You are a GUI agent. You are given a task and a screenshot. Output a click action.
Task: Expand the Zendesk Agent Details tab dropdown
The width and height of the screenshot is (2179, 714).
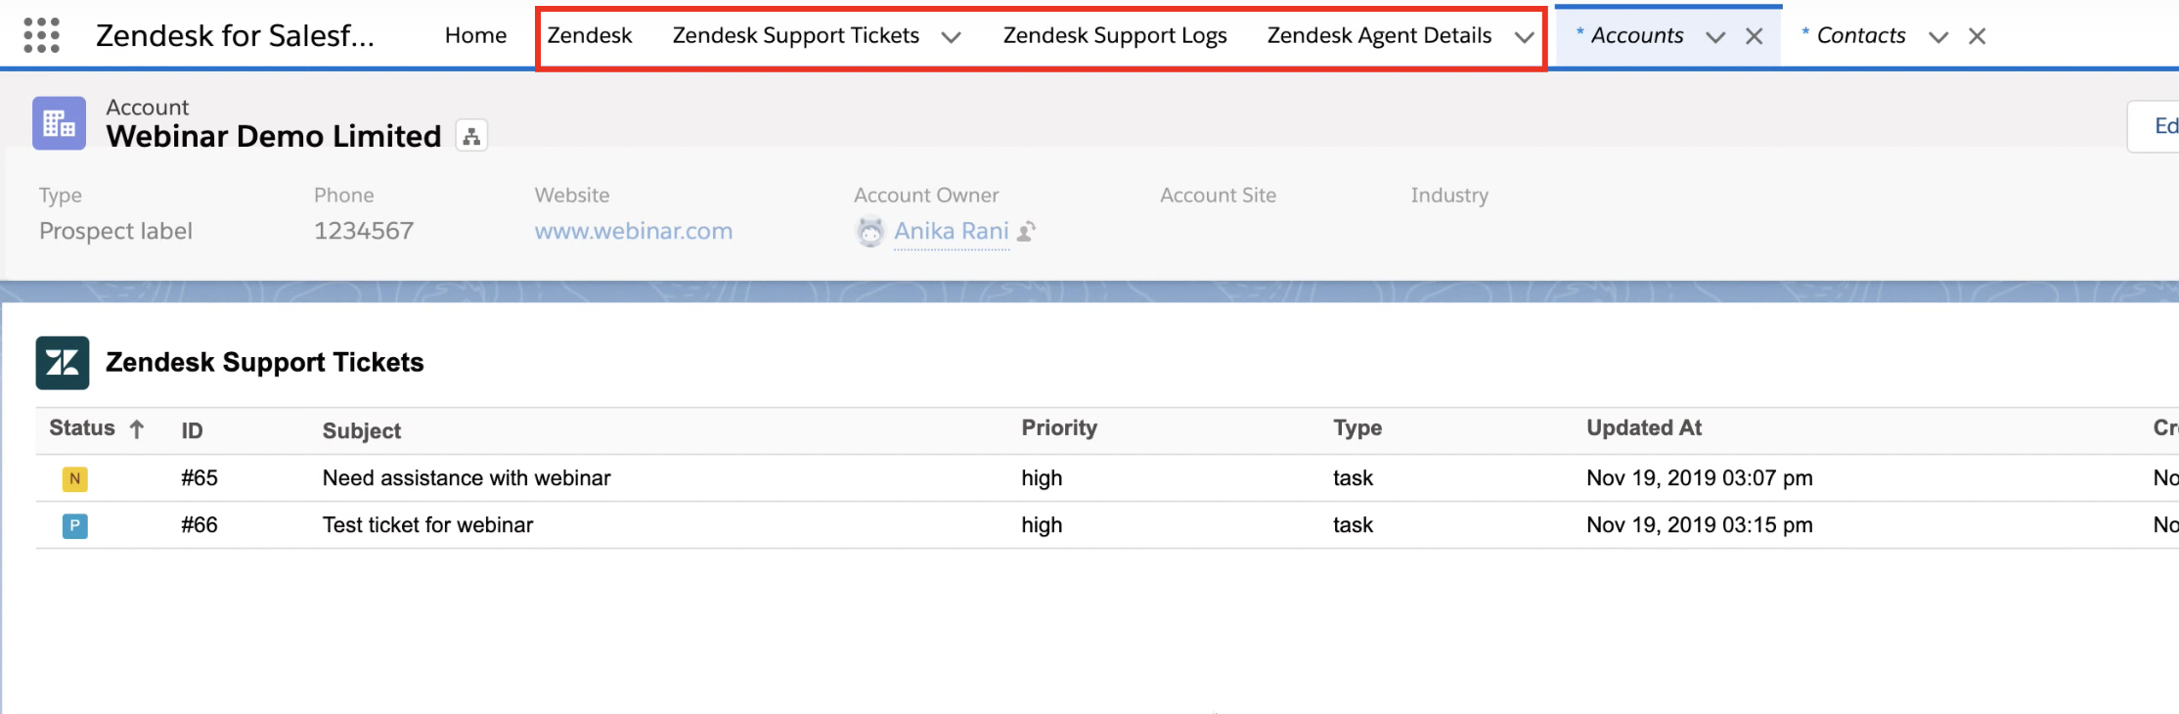click(1524, 37)
